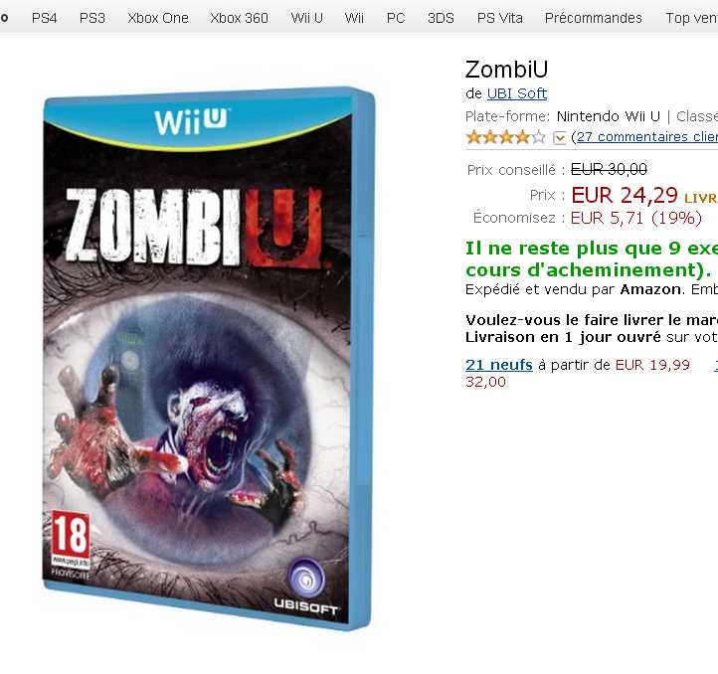Open the 21 neufs offers link
This screenshot has height=674, width=718.
[x=499, y=365]
